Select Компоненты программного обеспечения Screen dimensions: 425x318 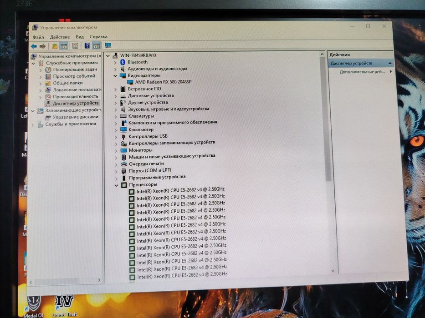(173, 122)
